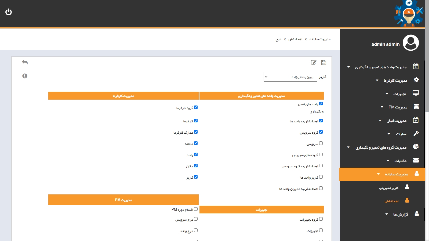
Task: Select اهدا نقش in the sidebar
Action: point(391,201)
